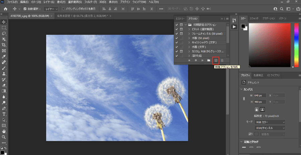Switch to the ヒストリー tab
301x155 pixels.
tap(180, 19)
